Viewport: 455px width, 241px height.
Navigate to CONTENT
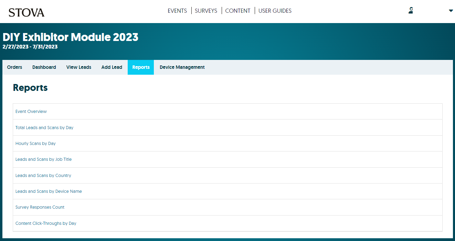[238, 11]
